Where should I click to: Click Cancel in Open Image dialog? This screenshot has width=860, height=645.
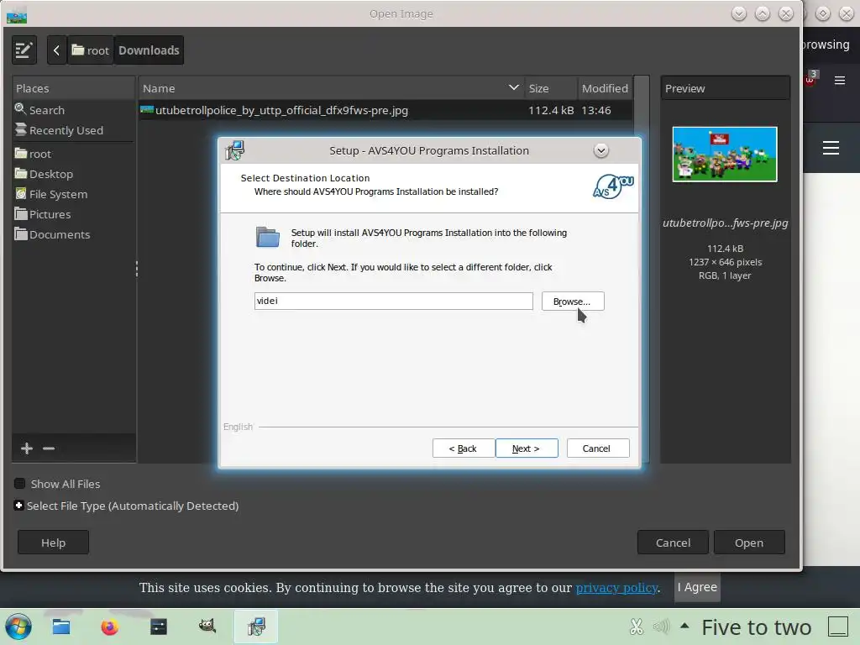point(673,543)
